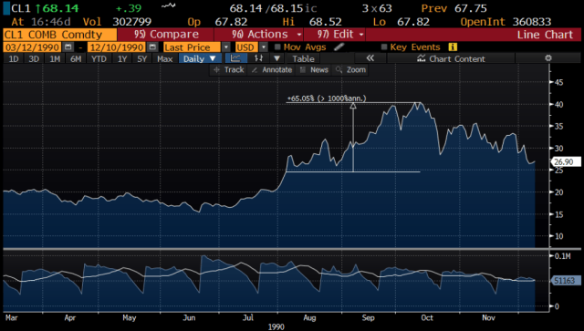Select the line chart type icon

point(235,58)
